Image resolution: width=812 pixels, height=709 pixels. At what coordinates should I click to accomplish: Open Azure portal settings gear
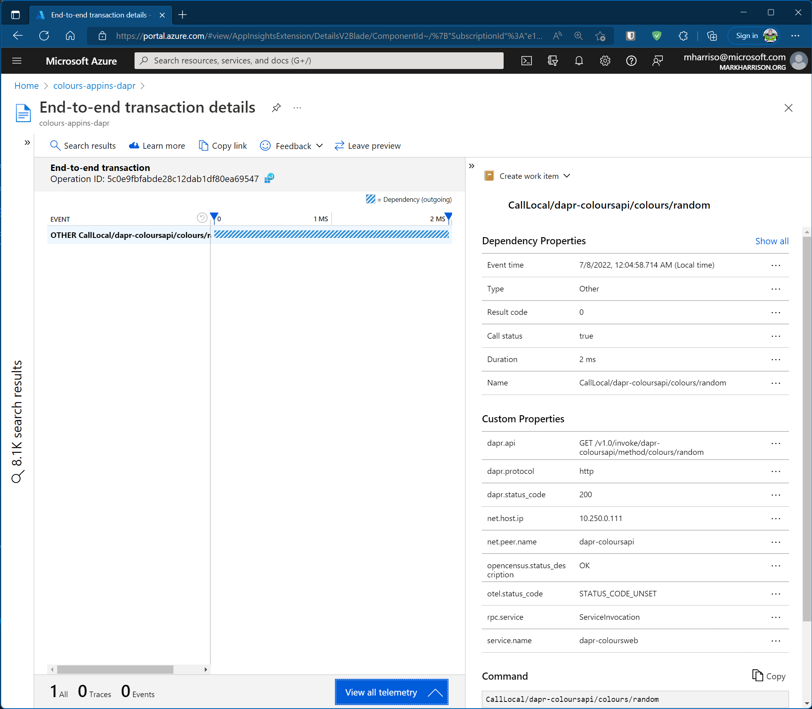pyautogui.click(x=605, y=61)
